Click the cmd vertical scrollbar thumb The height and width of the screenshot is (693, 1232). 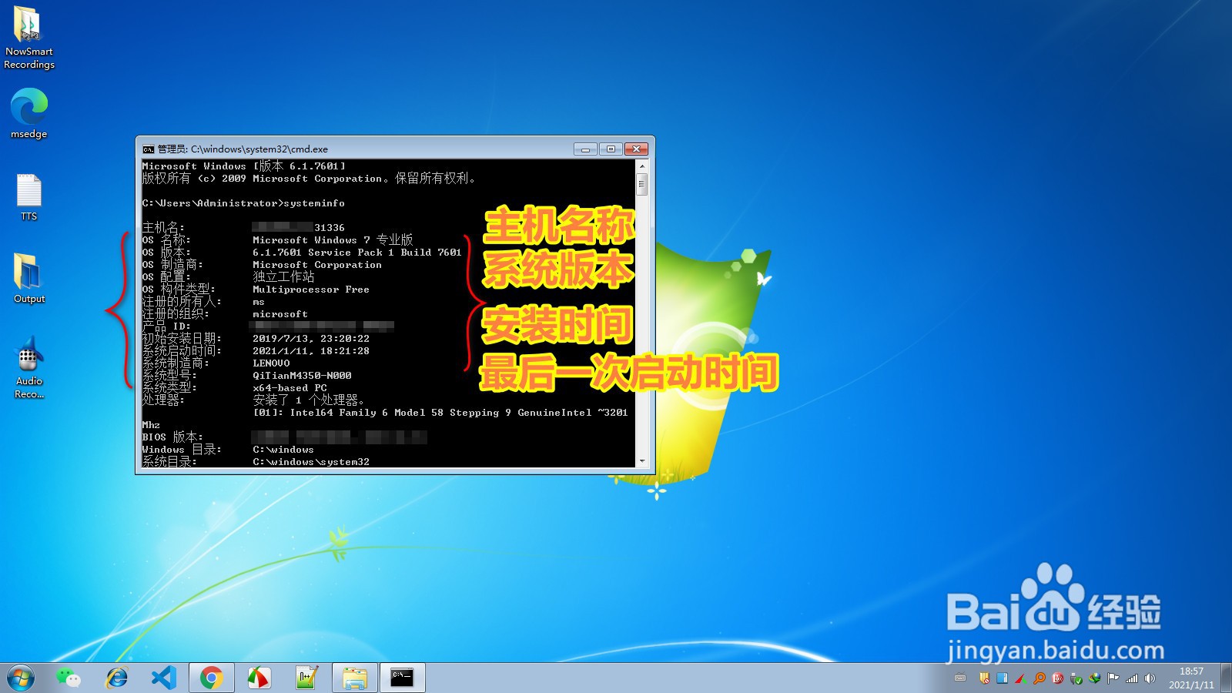[x=641, y=184]
